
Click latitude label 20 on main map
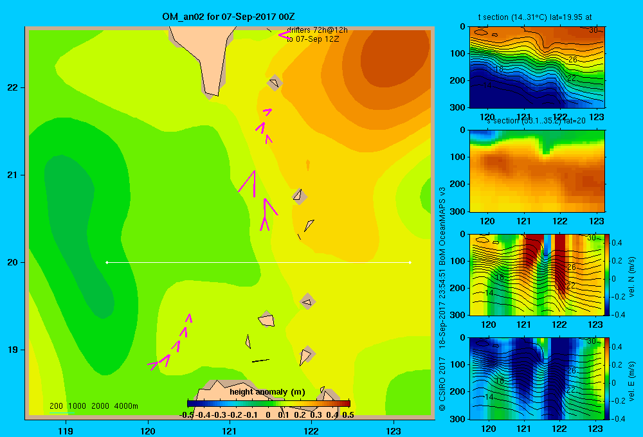click(13, 262)
